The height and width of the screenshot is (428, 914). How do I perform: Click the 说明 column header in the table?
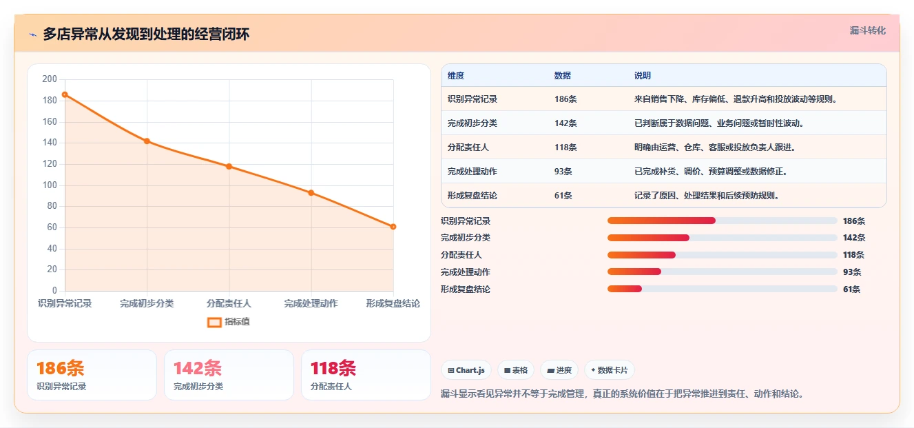pyautogui.click(x=643, y=76)
